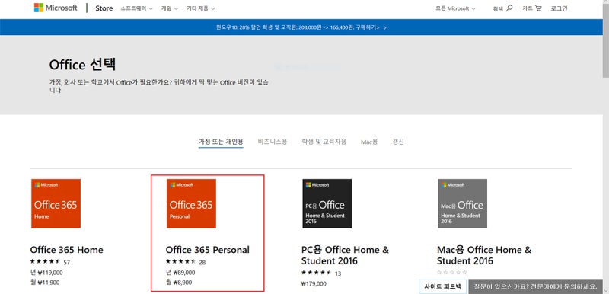Switch to the 비즈니스용 tab
Image resolution: width=609 pixels, height=294 pixels.
point(273,142)
